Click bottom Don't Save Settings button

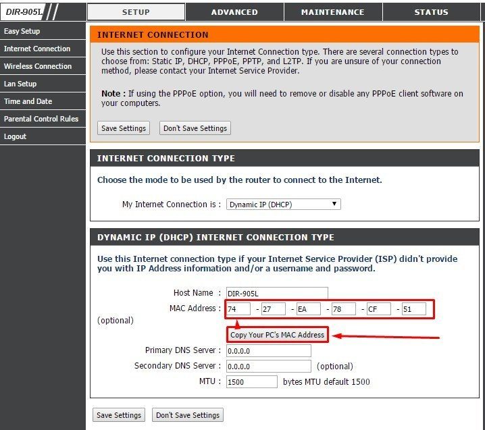[188, 415]
